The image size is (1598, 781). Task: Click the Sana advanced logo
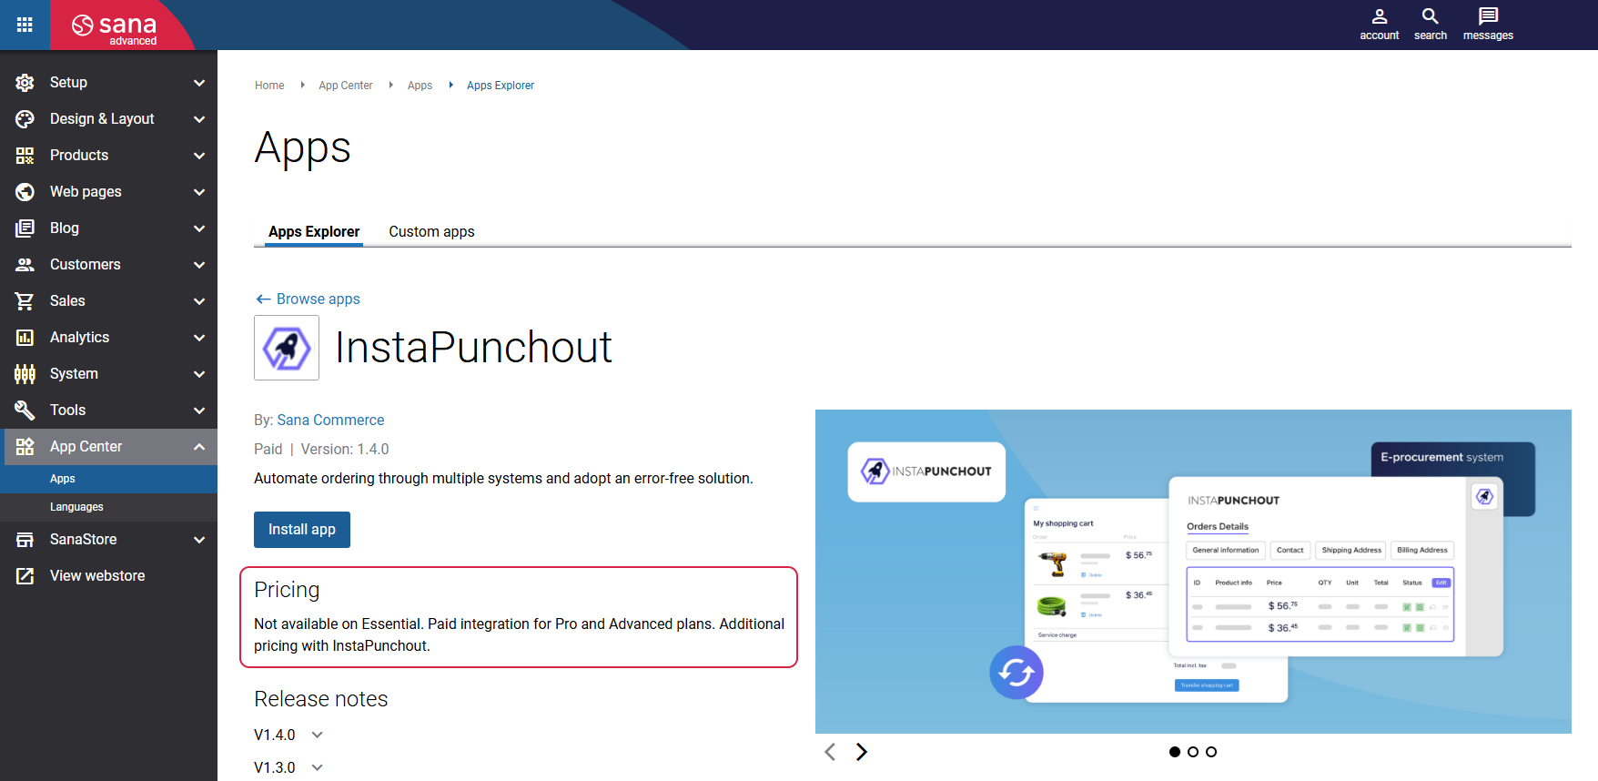click(116, 27)
